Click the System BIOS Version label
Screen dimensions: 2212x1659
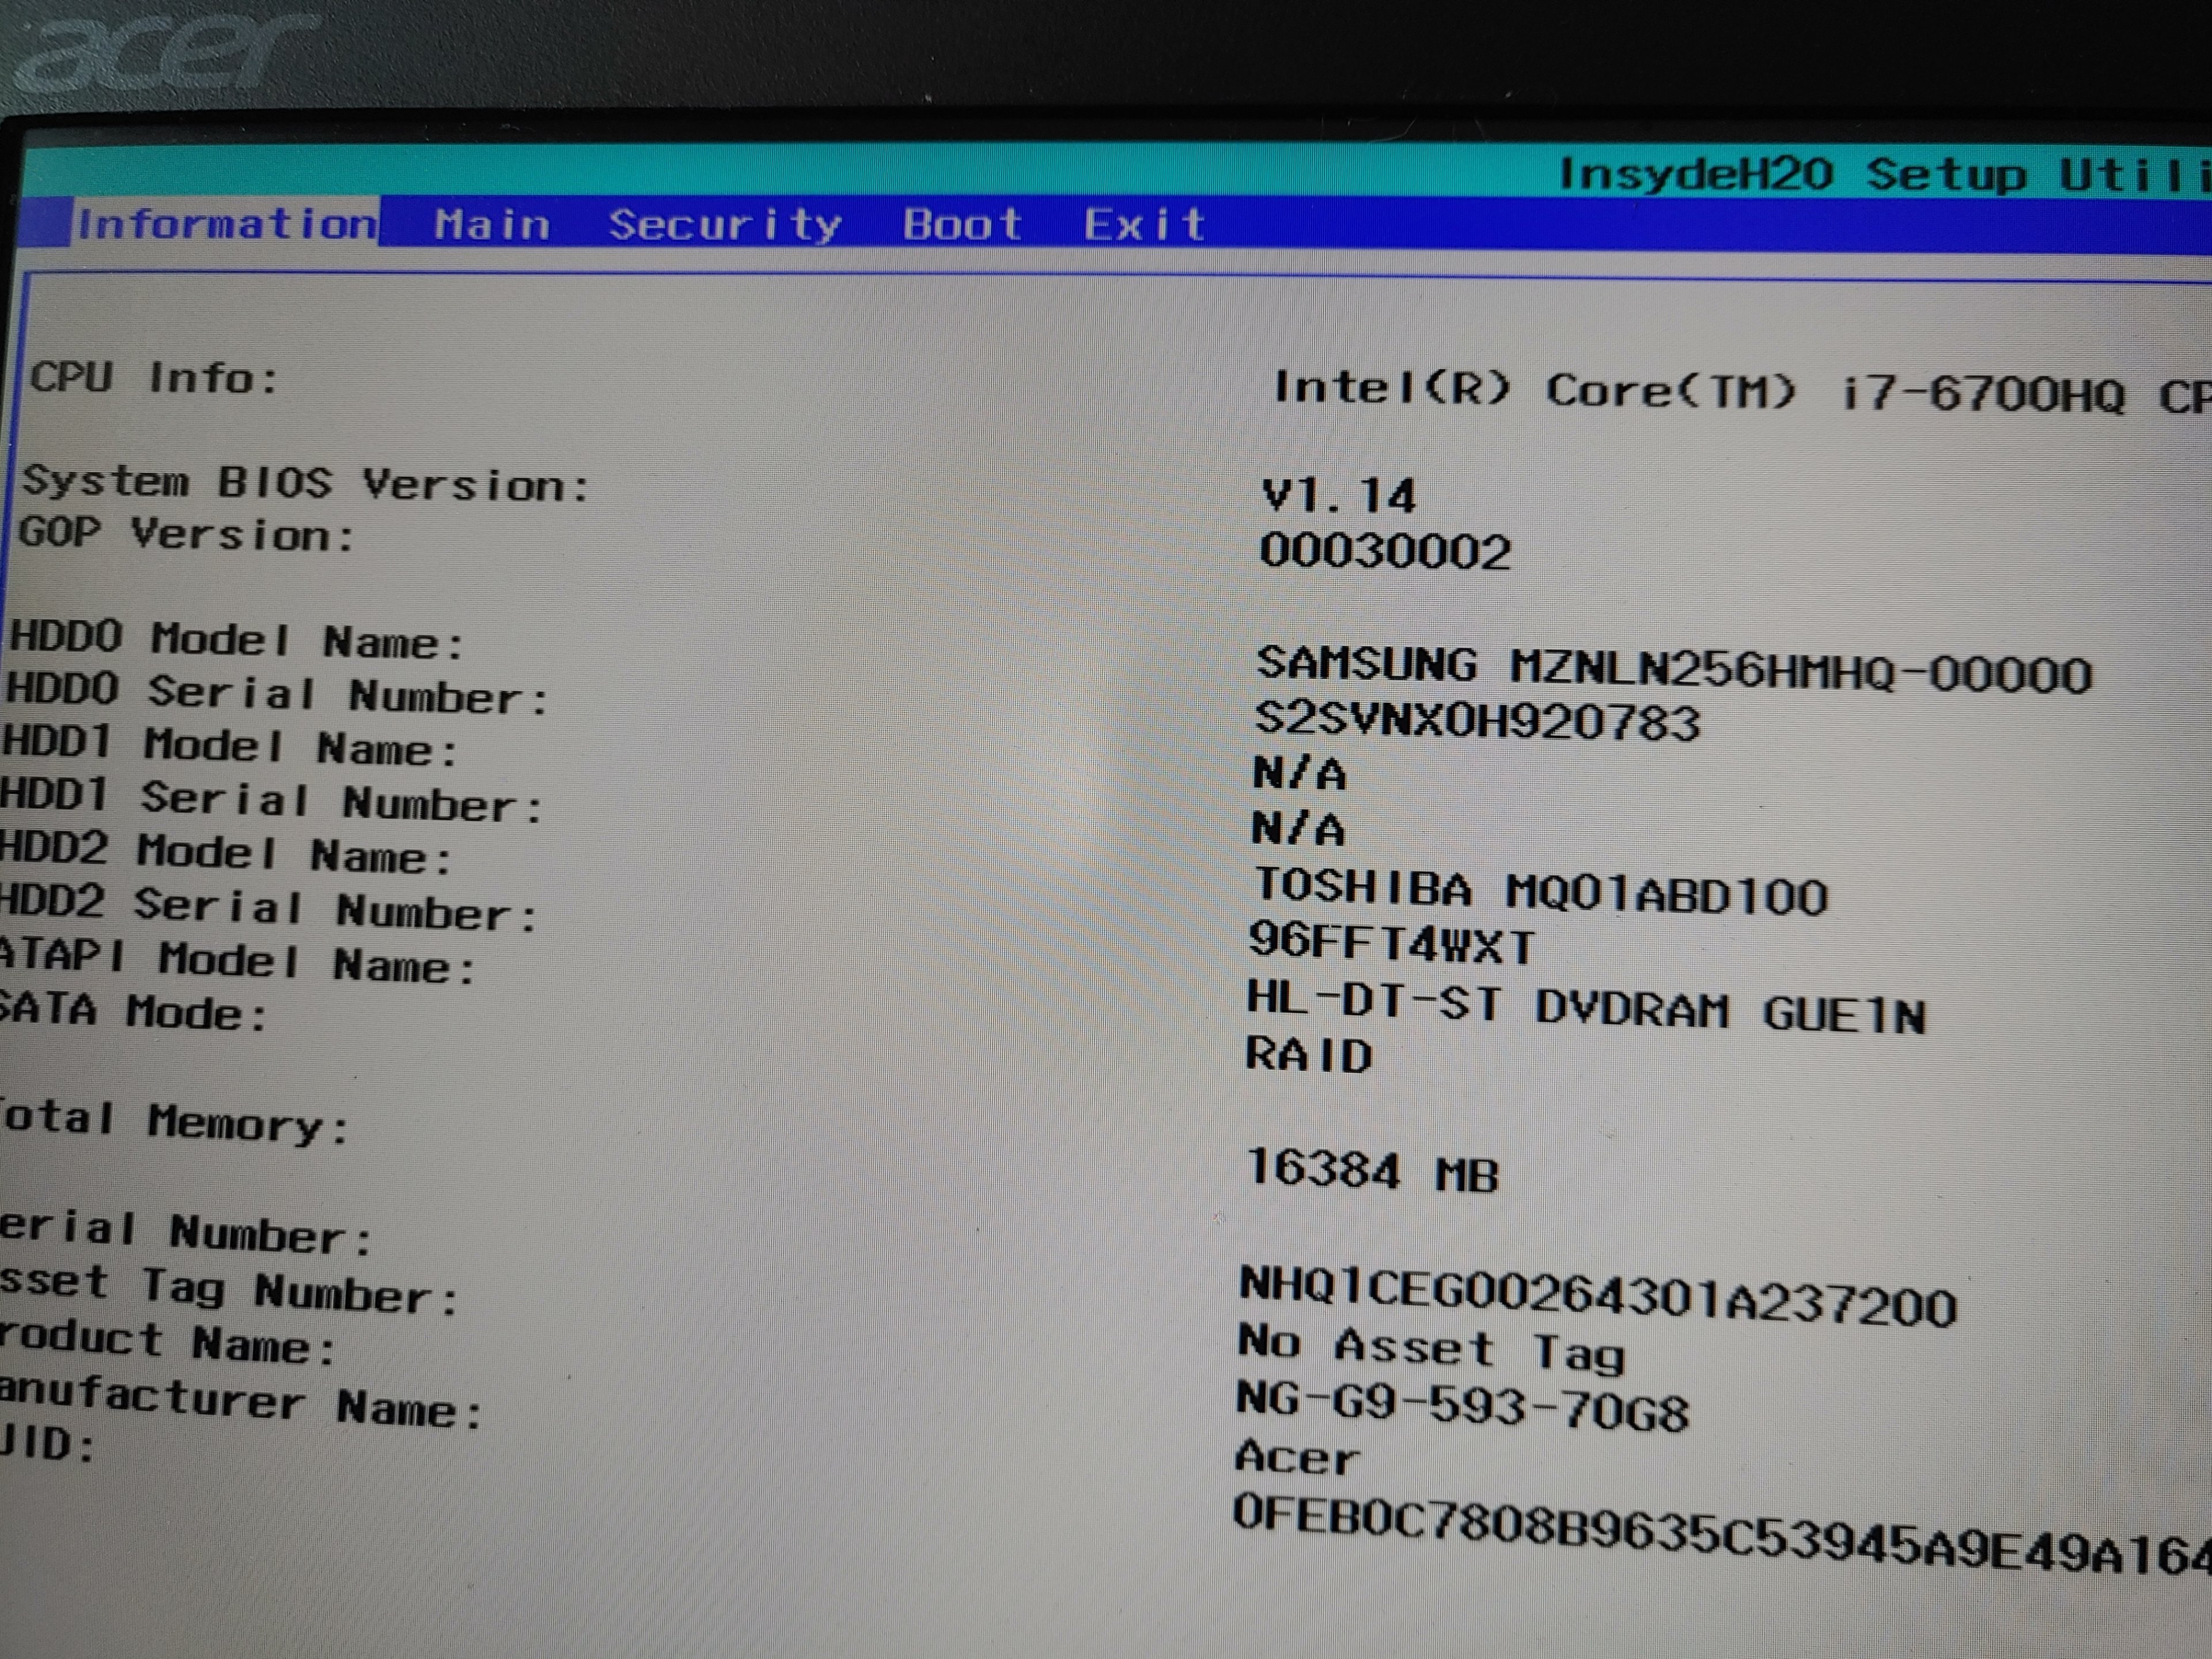[x=305, y=484]
